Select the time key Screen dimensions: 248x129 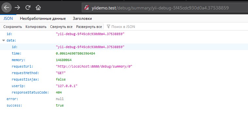pyautogui.click(x=16, y=54)
